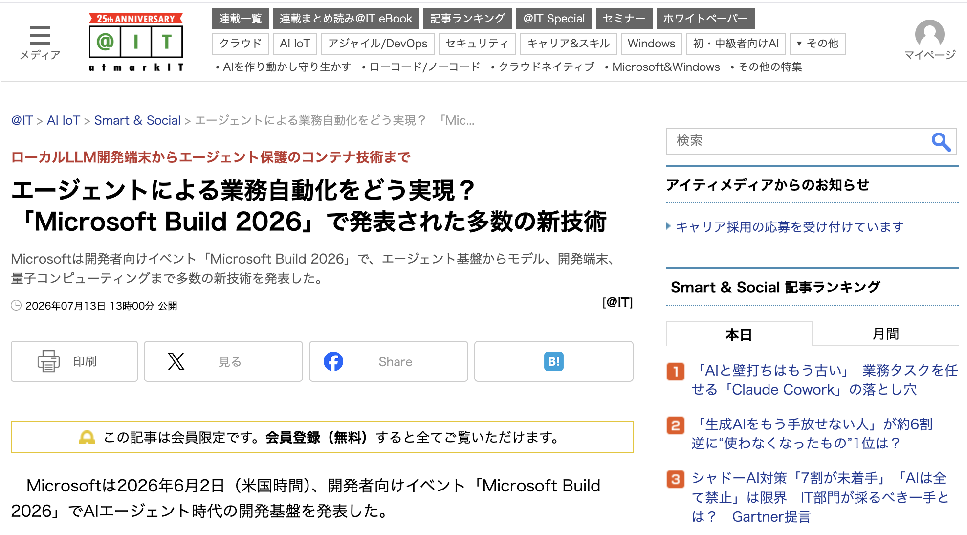Select the キャリア&スキル category
Image resolution: width=967 pixels, height=535 pixels.
pos(569,44)
